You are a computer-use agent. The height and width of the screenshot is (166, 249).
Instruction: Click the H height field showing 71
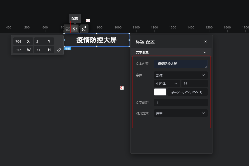44,50
